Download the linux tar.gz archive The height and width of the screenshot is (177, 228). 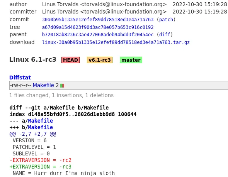(x=116, y=42)
